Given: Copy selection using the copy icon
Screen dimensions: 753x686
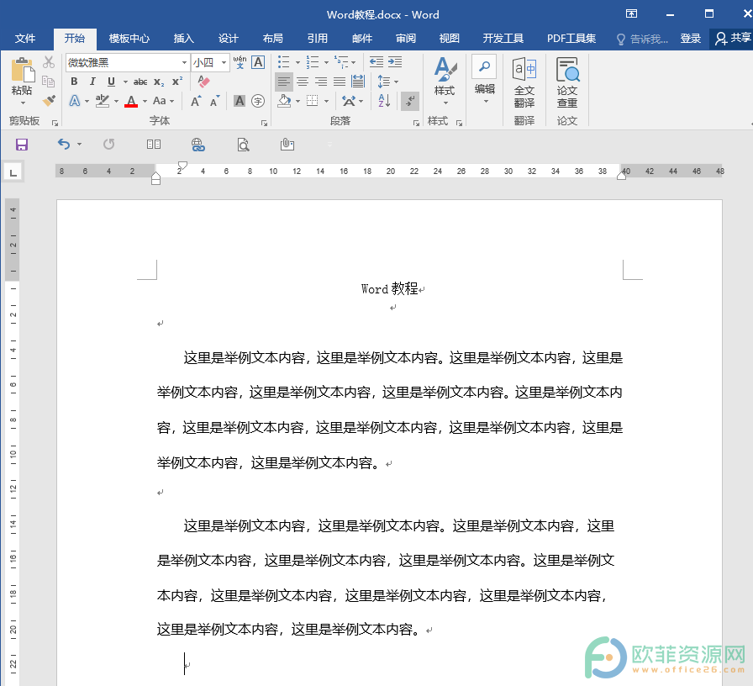Looking at the screenshot, I should [x=49, y=82].
